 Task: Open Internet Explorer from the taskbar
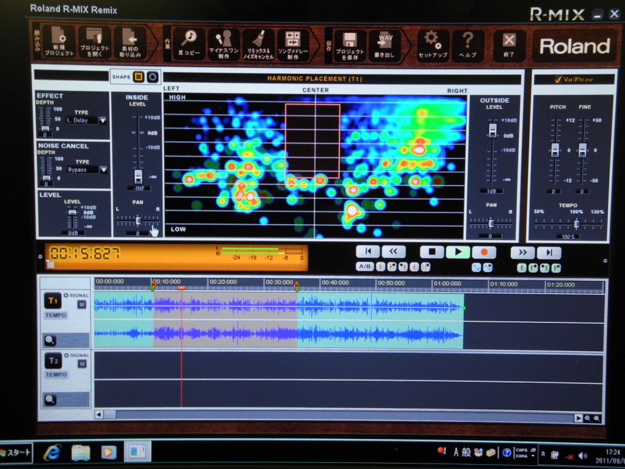pos(52,453)
